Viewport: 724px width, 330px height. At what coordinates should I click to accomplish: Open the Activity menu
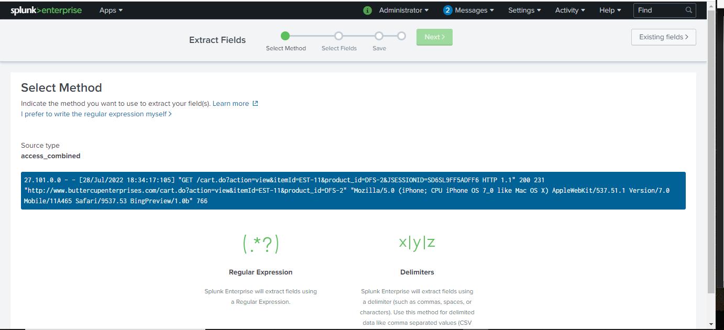[x=569, y=10]
